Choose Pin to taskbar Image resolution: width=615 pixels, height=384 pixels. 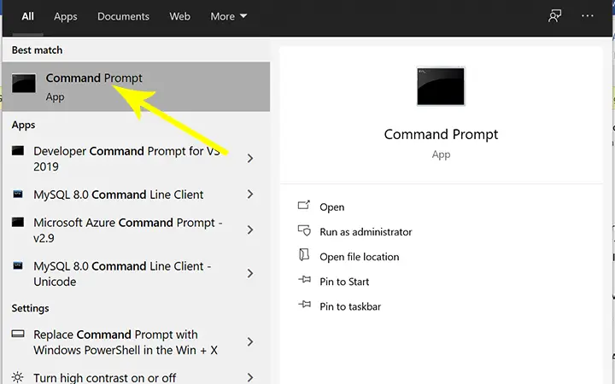coord(350,306)
